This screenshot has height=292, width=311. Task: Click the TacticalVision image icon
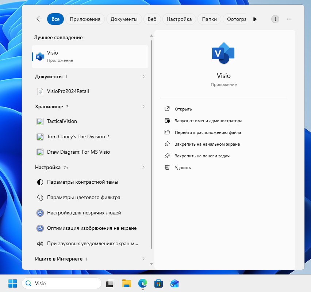click(x=40, y=121)
